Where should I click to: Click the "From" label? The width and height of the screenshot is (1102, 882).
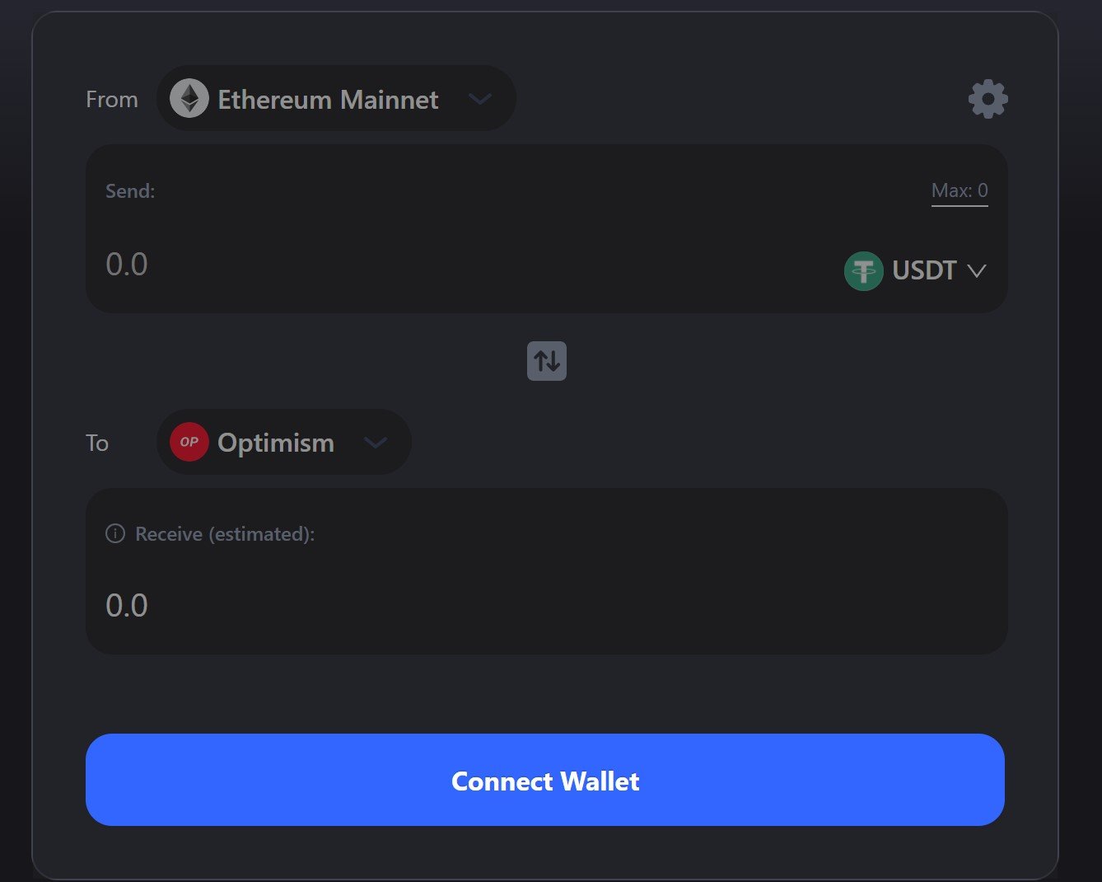click(112, 100)
